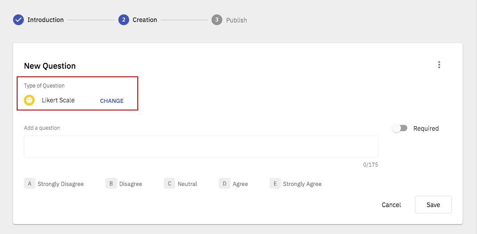This screenshot has height=234, width=477.
Task: Go to the Publish step
Action: click(x=236, y=20)
